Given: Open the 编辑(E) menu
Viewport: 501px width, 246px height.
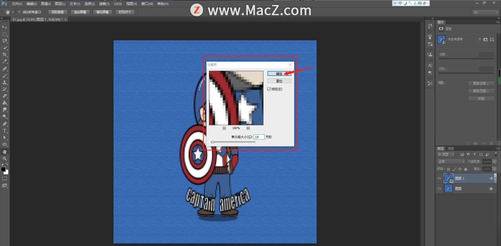Looking at the screenshot, I should pyautogui.click(x=32, y=4).
